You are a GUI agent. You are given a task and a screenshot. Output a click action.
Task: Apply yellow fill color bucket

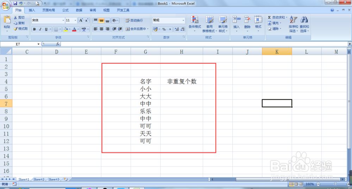[66, 29]
